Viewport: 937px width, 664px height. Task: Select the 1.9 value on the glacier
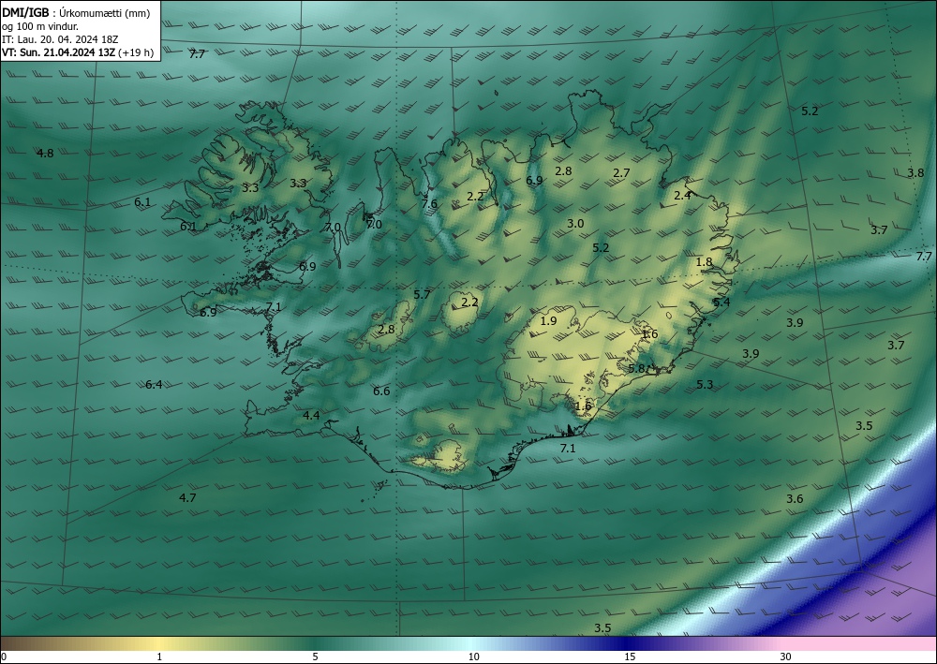point(548,321)
